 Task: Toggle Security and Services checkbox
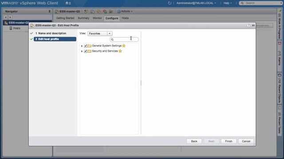point(86,51)
